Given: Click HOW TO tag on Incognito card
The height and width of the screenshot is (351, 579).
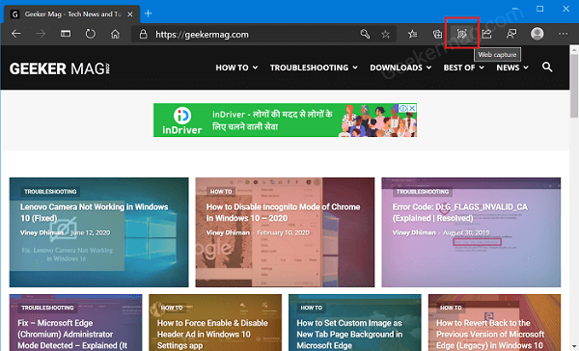Looking at the screenshot, I should pyautogui.click(x=221, y=192).
